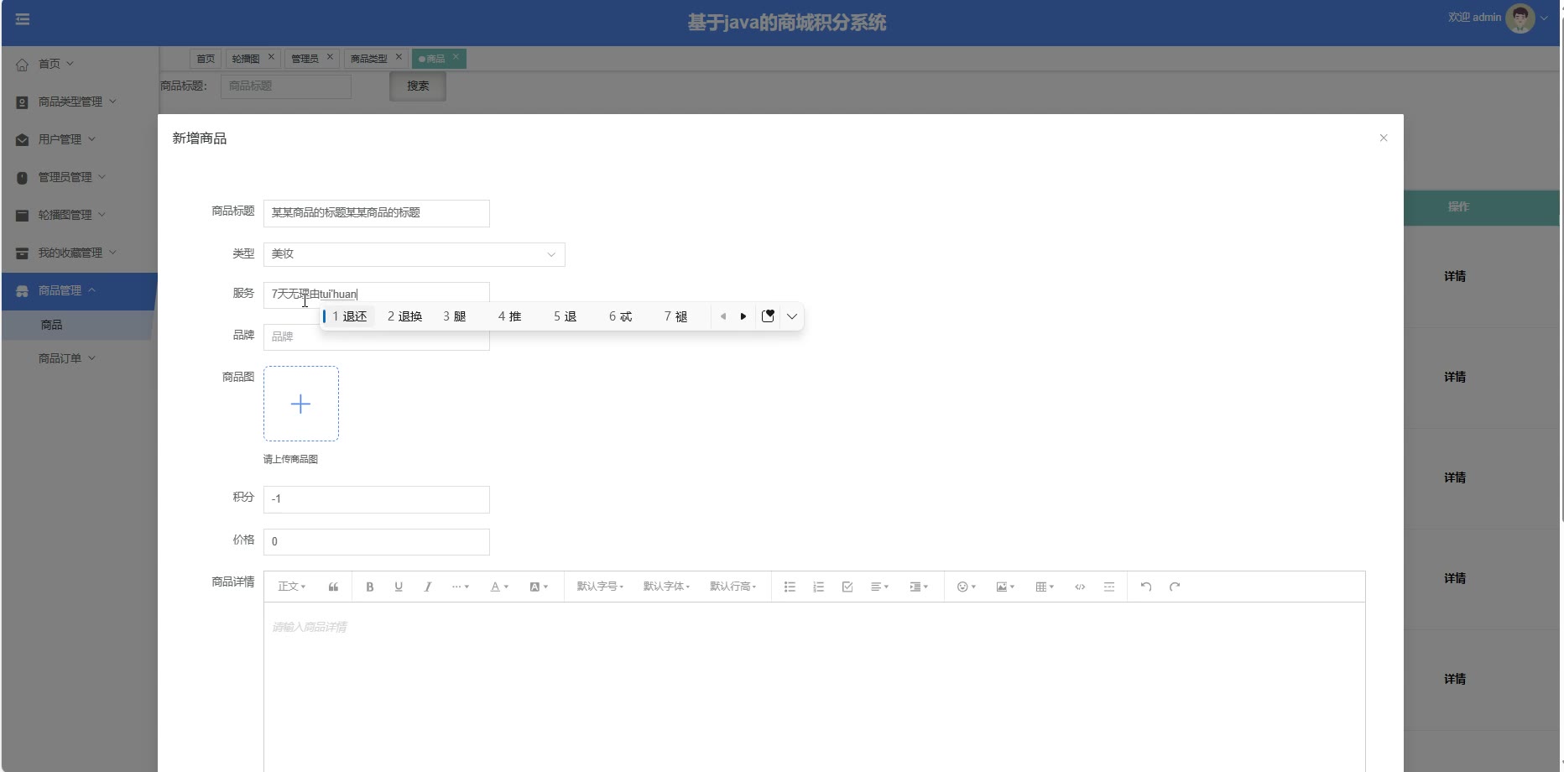This screenshot has width=1564, height=772.
Task: Focus the 品牌 input field
Action: (x=377, y=336)
